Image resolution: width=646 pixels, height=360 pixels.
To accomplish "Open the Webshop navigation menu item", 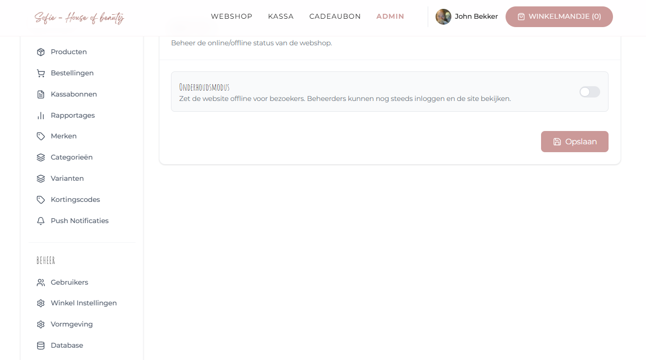I will click(232, 16).
